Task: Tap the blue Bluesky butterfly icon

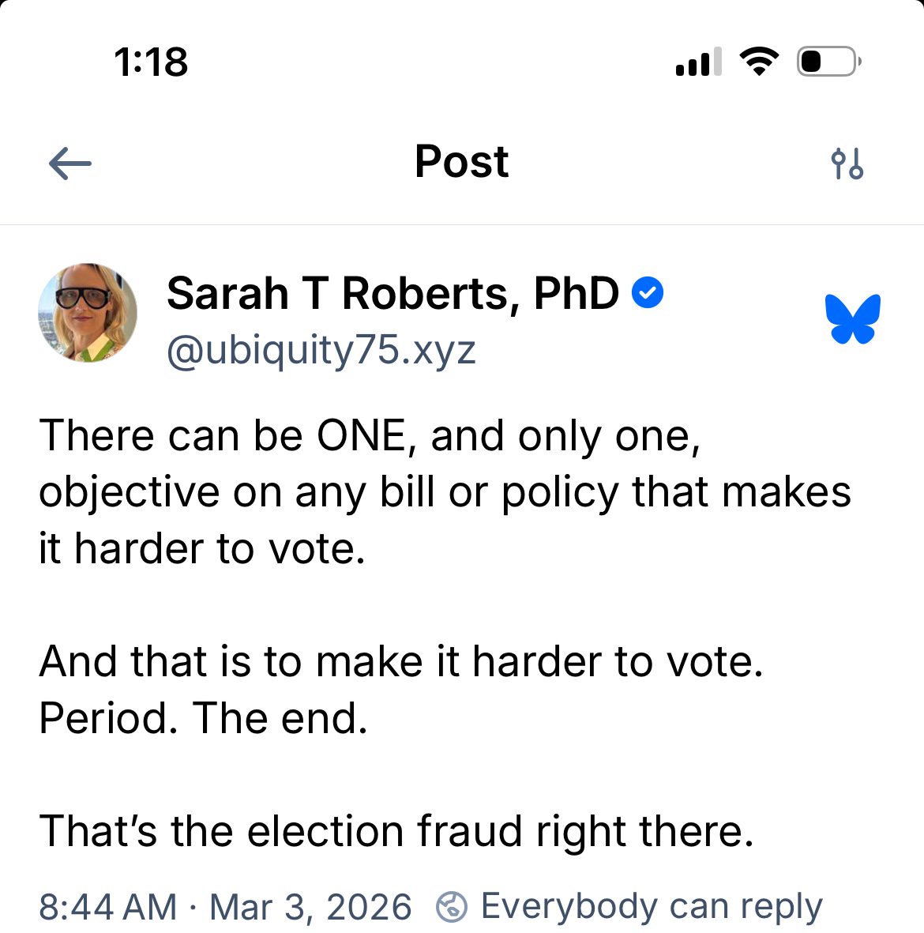Action: coord(853,319)
